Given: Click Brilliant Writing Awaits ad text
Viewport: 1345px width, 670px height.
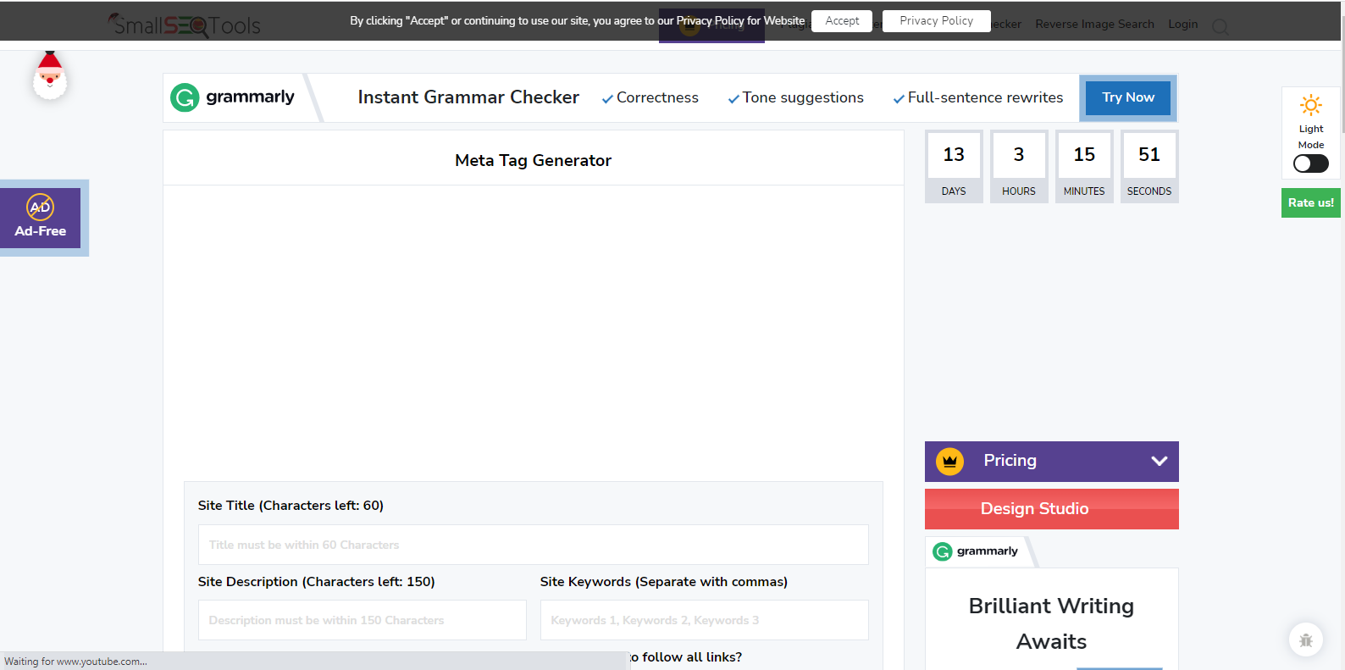Looking at the screenshot, I should pos(1051,623).
